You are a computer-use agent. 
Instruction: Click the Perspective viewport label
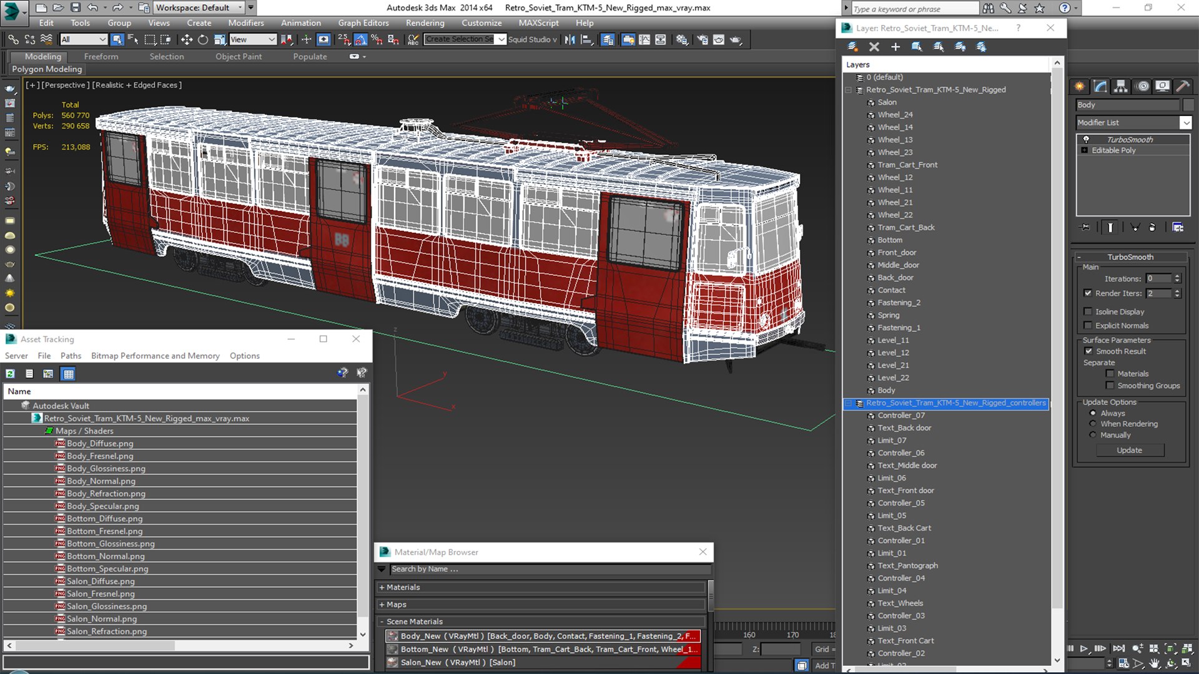66,85
